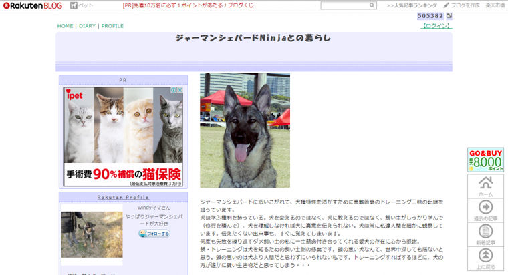Click the ad info icon on ipet banner
Viewport: 508px width, 275px height.
(174, 90)
